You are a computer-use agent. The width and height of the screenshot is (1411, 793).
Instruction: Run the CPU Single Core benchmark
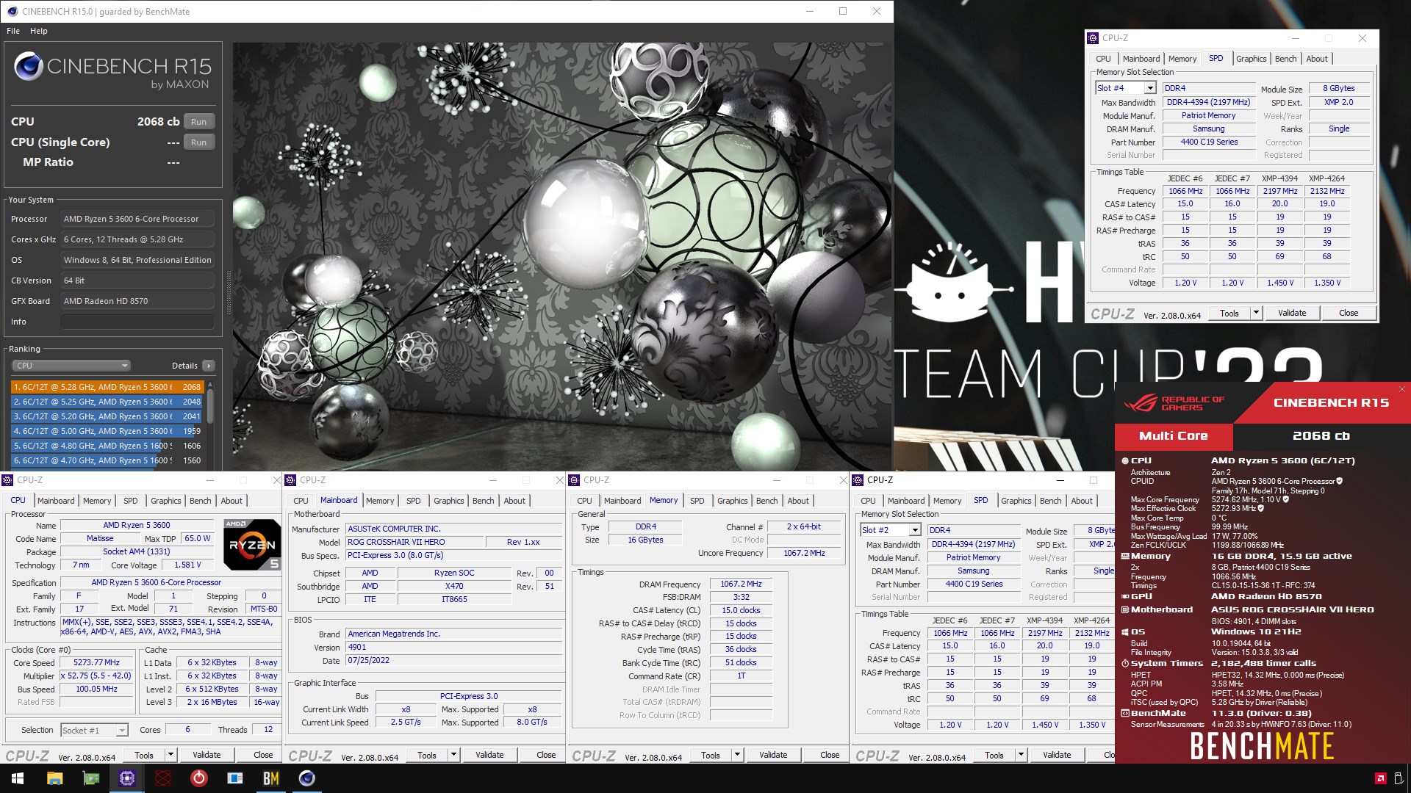[198, 142]
